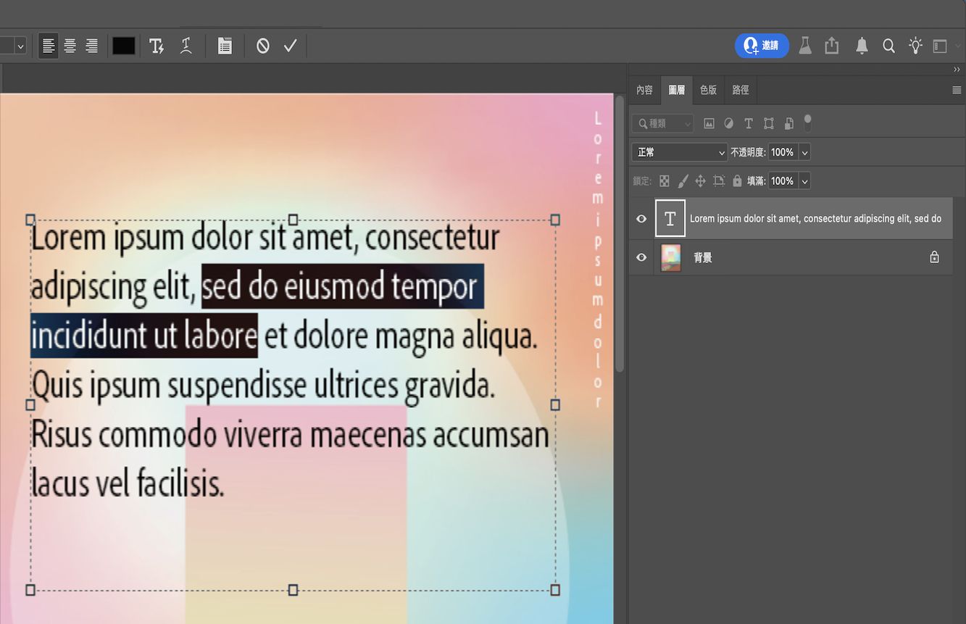Switch to the 內容 tab
Screen dimensions: 966x624
pos(644,90)
